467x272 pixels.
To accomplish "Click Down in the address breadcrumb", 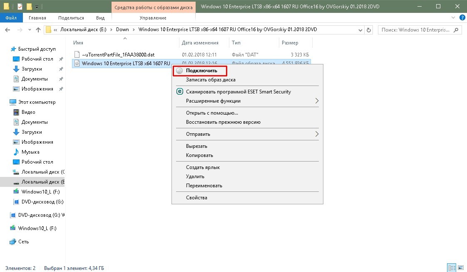I will coord(122,29).
